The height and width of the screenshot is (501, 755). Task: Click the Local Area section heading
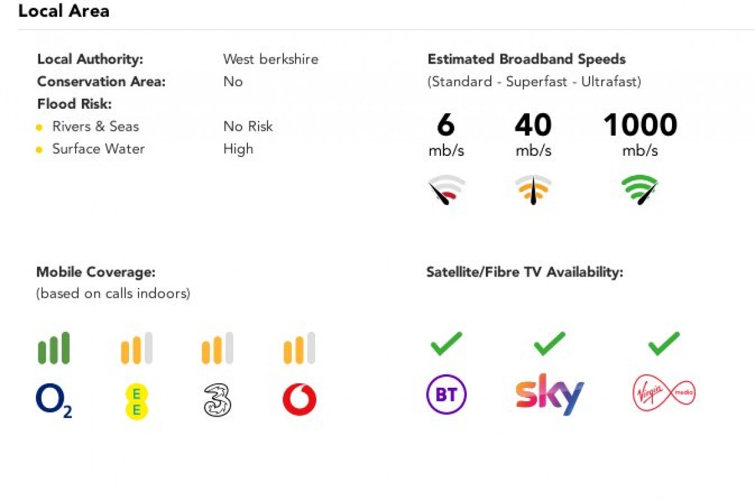(x=64, y=11)
